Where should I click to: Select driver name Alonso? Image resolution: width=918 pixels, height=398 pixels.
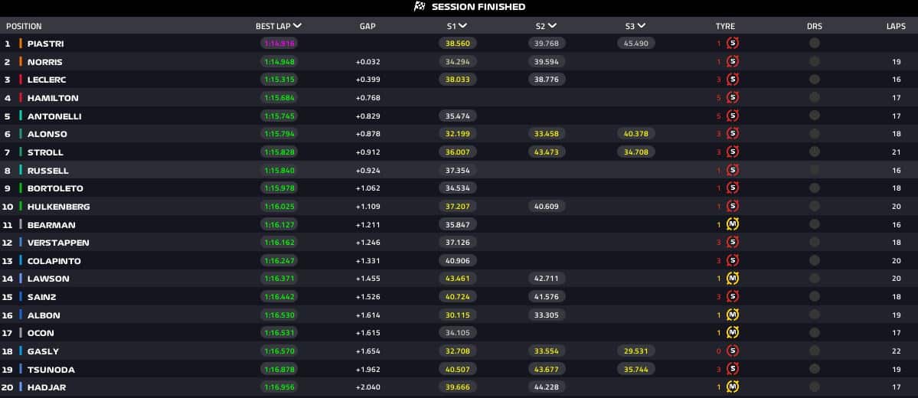(47, 134)
